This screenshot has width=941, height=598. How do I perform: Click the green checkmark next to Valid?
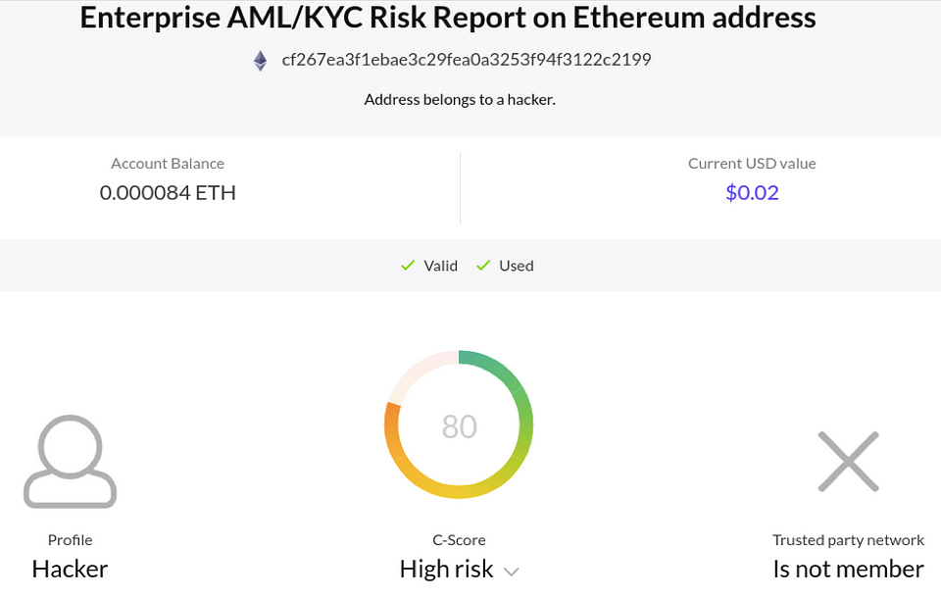coord(408,266)
